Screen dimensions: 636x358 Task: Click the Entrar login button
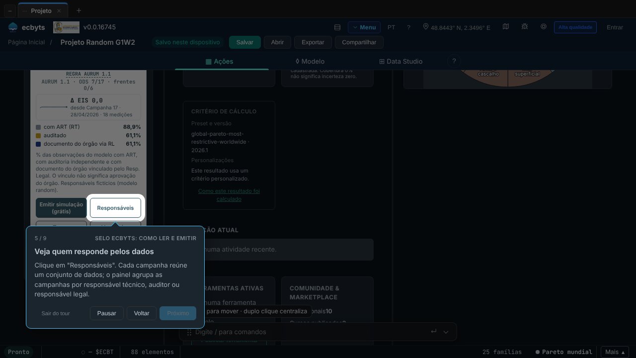(x=615, y=27)
